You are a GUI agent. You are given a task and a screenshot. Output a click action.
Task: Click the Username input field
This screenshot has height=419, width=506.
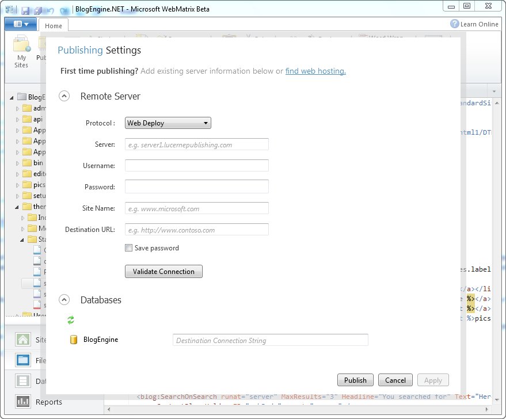coord(197,166)
